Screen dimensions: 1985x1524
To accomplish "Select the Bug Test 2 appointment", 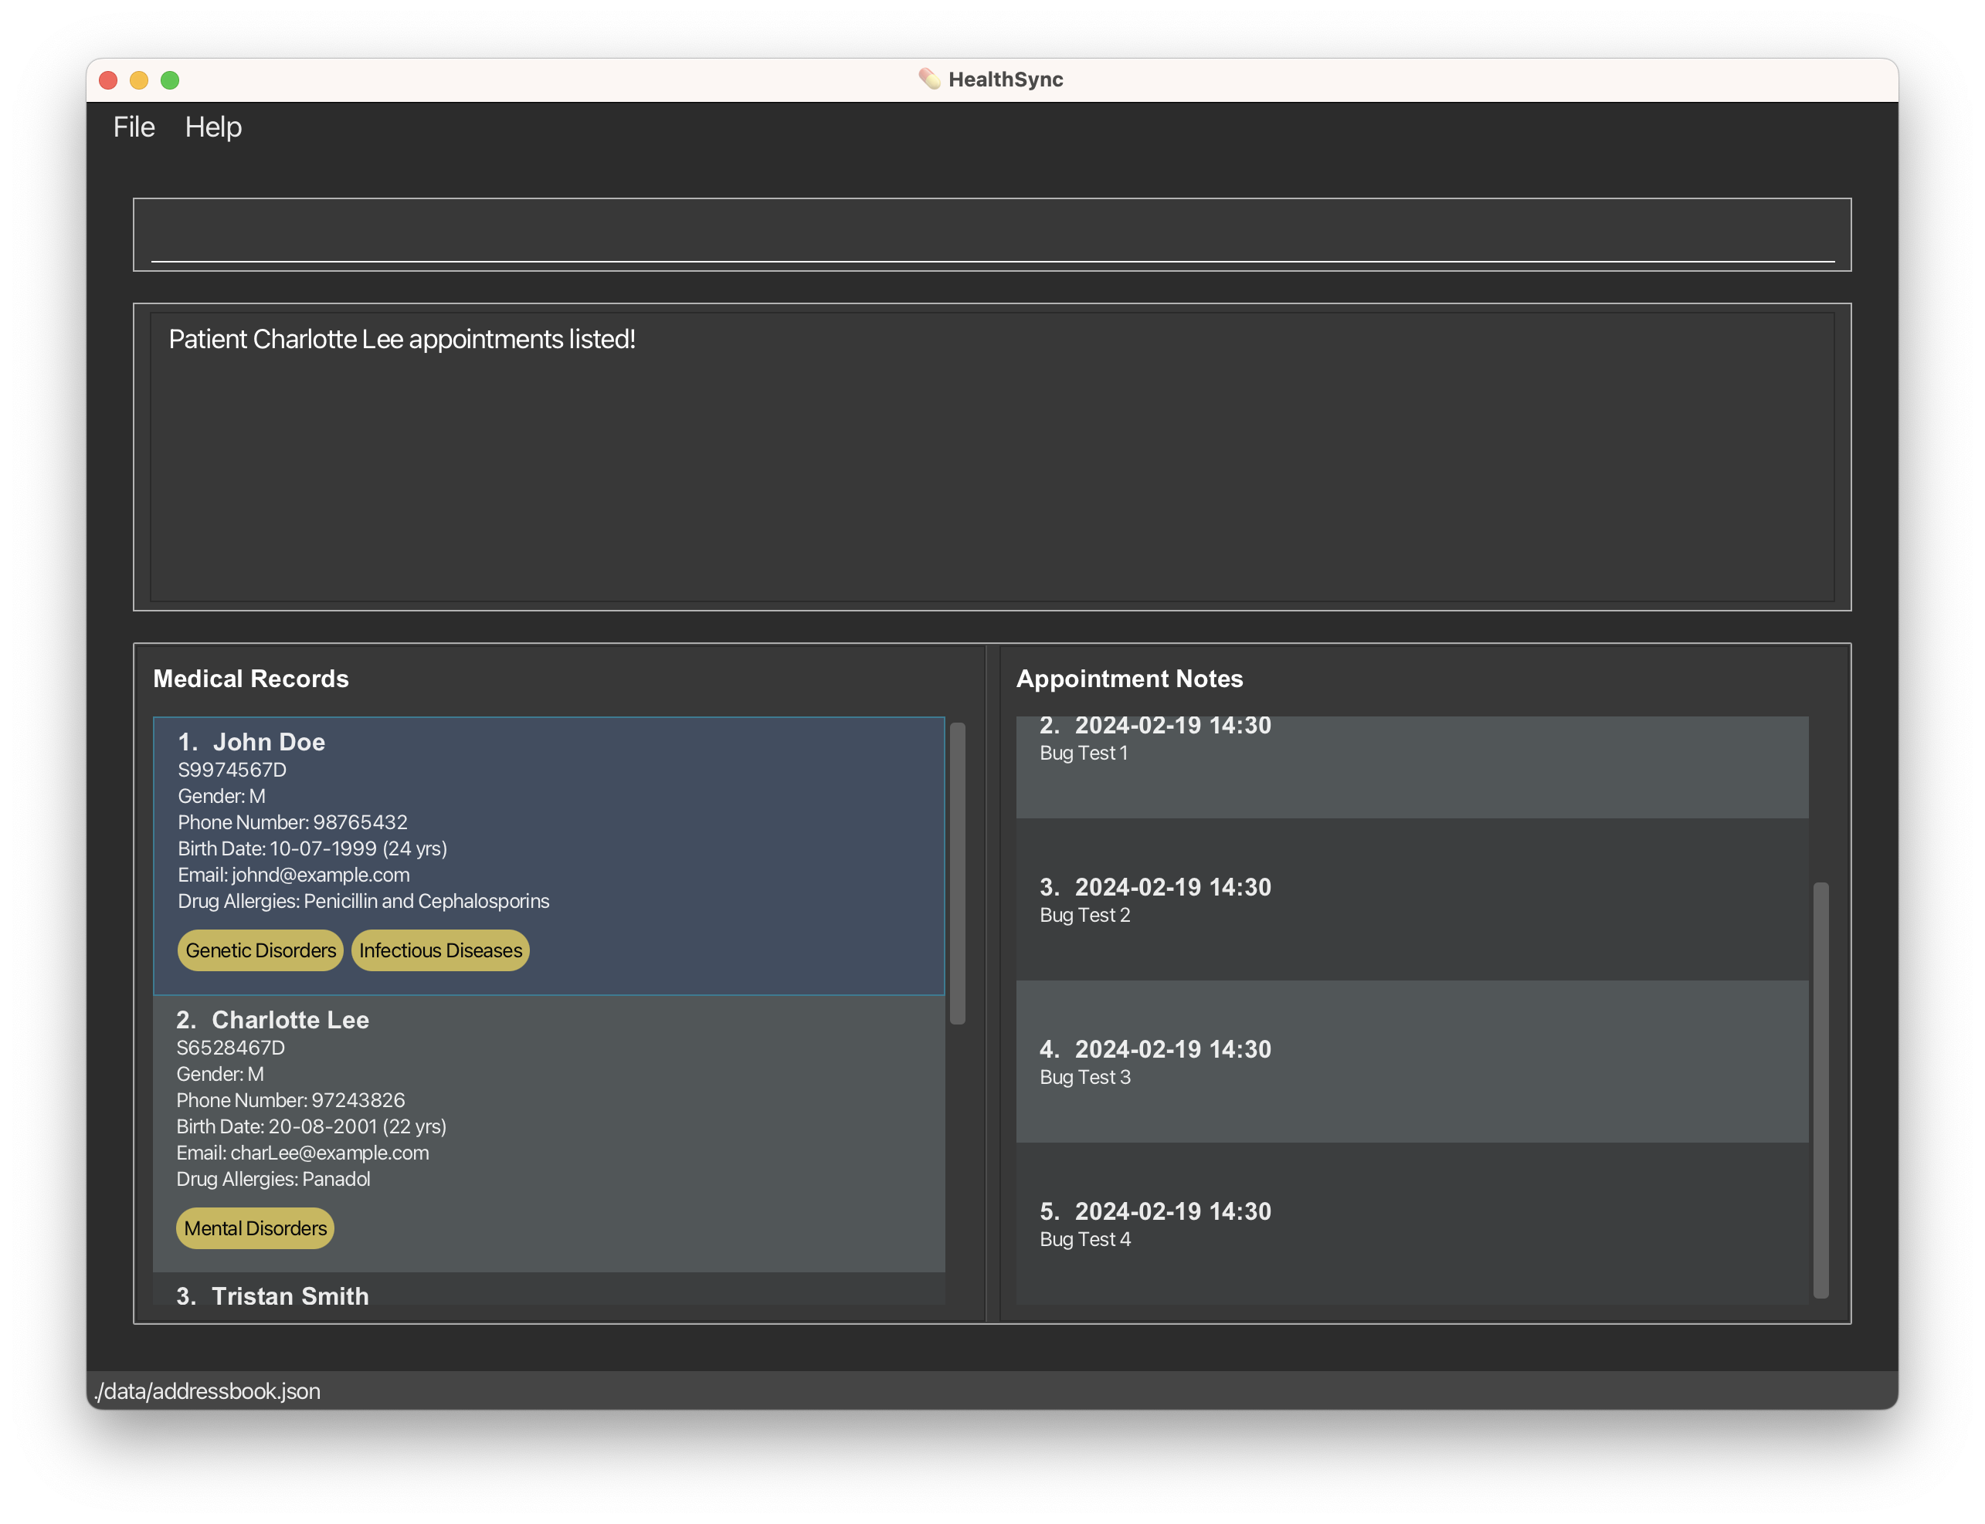I will click(x=1411, y=899).
